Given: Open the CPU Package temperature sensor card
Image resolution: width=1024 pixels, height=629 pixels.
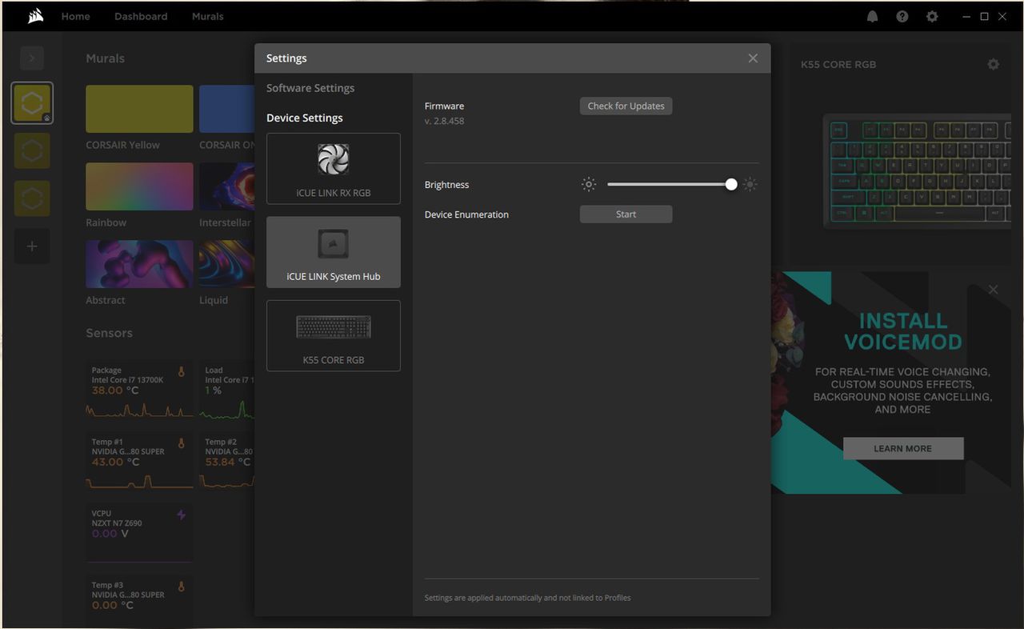Looking at the screenshot, I should (x=139, y=391).
